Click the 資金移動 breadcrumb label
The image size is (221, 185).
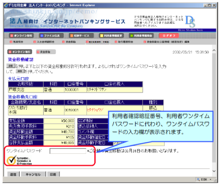(x=46, y=52)
